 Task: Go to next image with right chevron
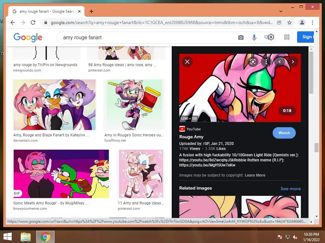tap(293, 62)
